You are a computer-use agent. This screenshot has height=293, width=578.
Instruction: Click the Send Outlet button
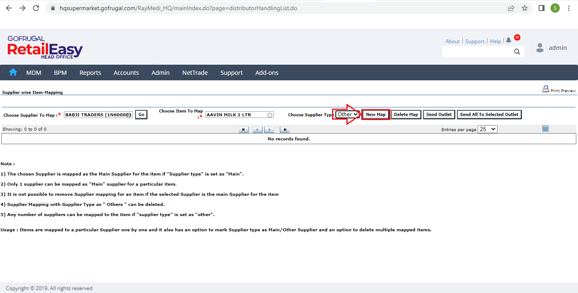pyautogui.click(x=439, y=115)
